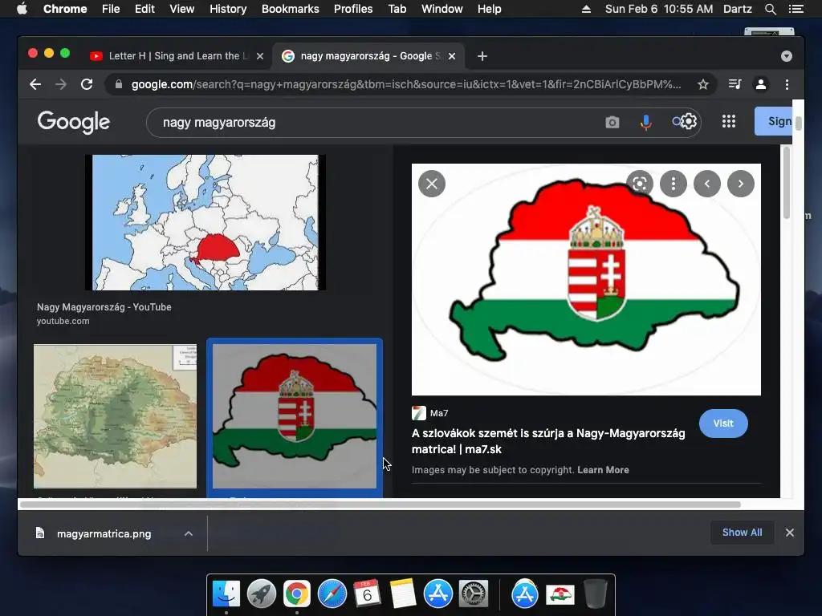Click the large Hungarian flag preview image
The height and width of the screenshot is (616, 822).
[x=586, y=280]
